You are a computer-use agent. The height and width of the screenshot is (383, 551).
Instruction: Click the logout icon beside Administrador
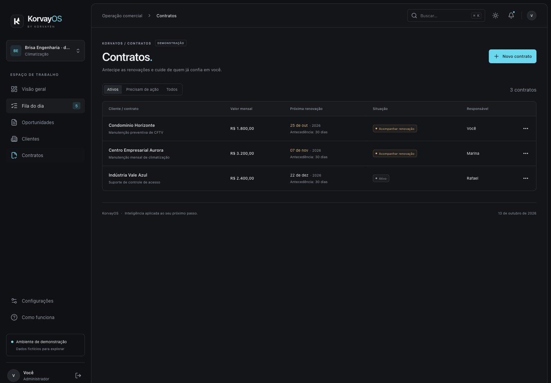click(78, 375)
